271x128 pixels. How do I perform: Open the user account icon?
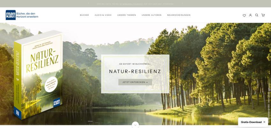(x=250, y=15)
